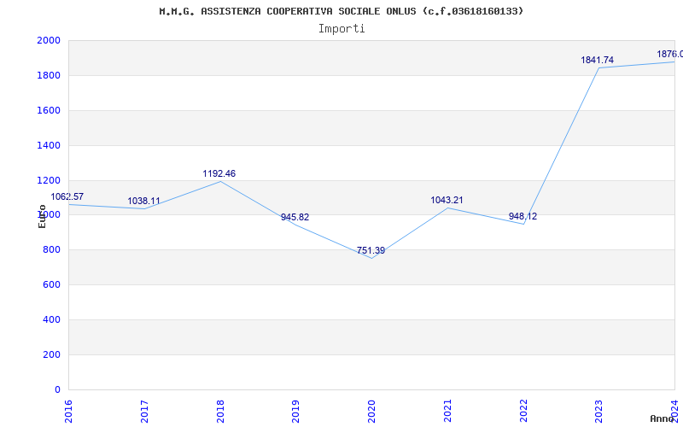
Task: Click the 0 y-axis origin label
Action: pyautogui.click(x=57, y=389)
